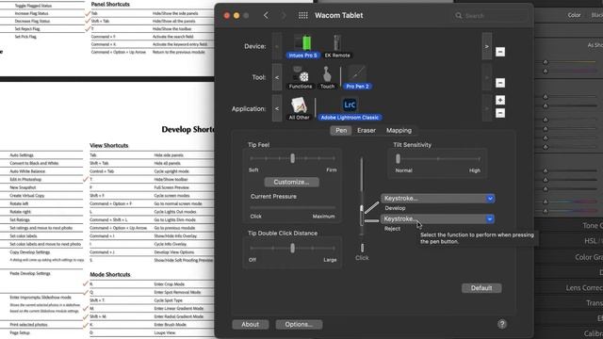Screen dimensions: 603x339
Task: Remove tool with the Tool row minus button
Action: click(x=500, y=83)
